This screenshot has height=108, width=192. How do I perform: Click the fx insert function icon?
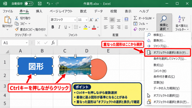point(53,43)
